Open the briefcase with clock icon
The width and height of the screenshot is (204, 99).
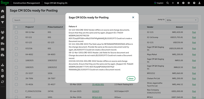click(3, 55)
